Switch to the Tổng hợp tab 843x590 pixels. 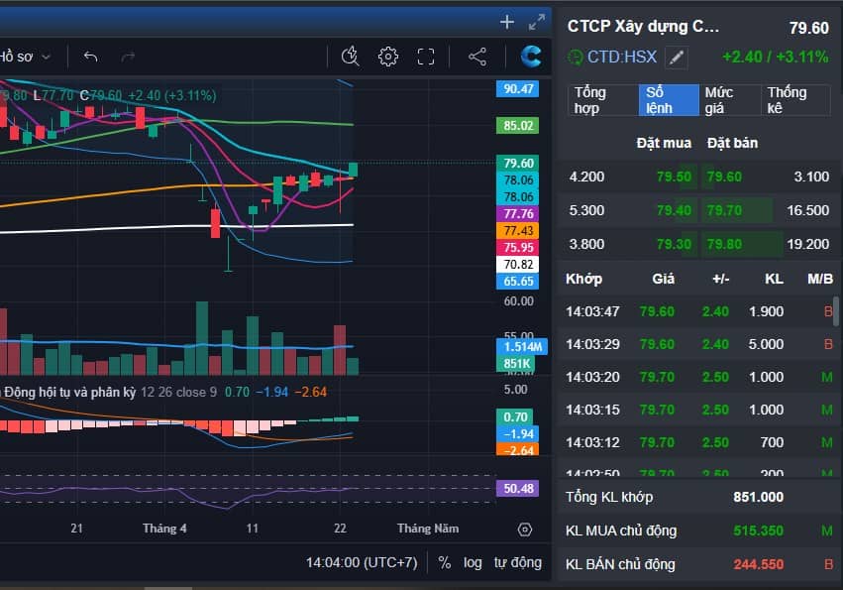(x=602, y=100)
